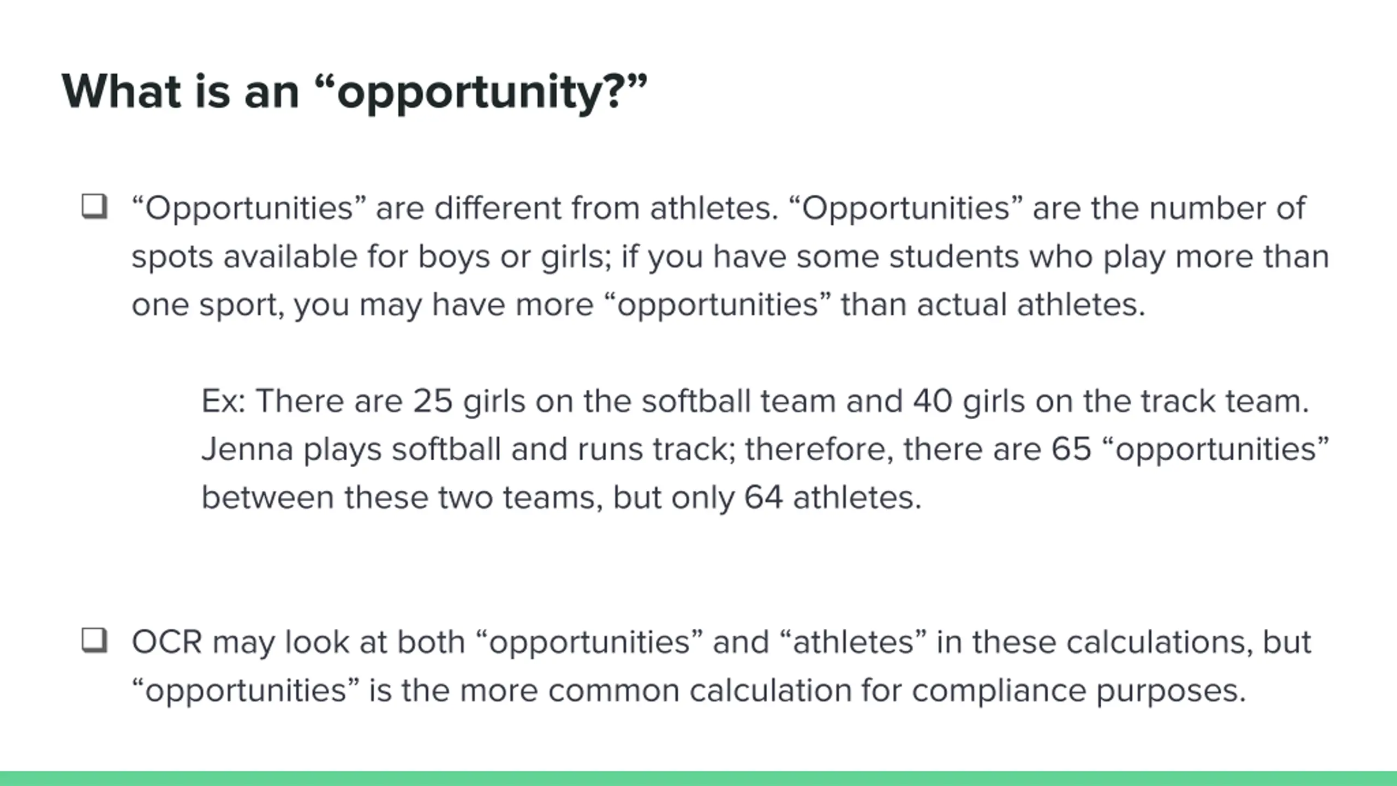Click the "Ex:" label starting the example
Image resolution: width=1397 pixels, height=786 pixels.
(x=224, y=401)
